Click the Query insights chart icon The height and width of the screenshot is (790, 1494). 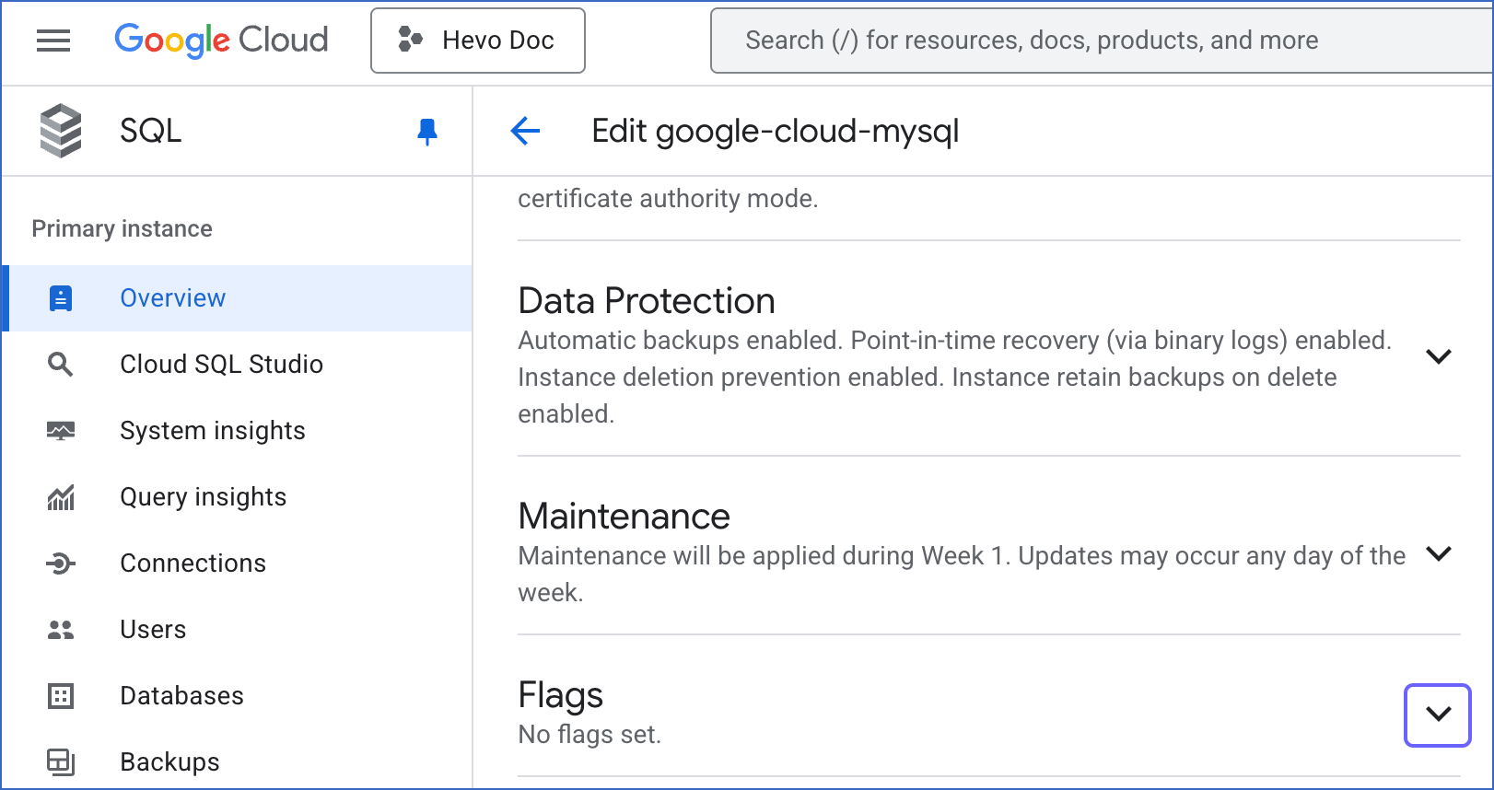click(x=61, y=497)
